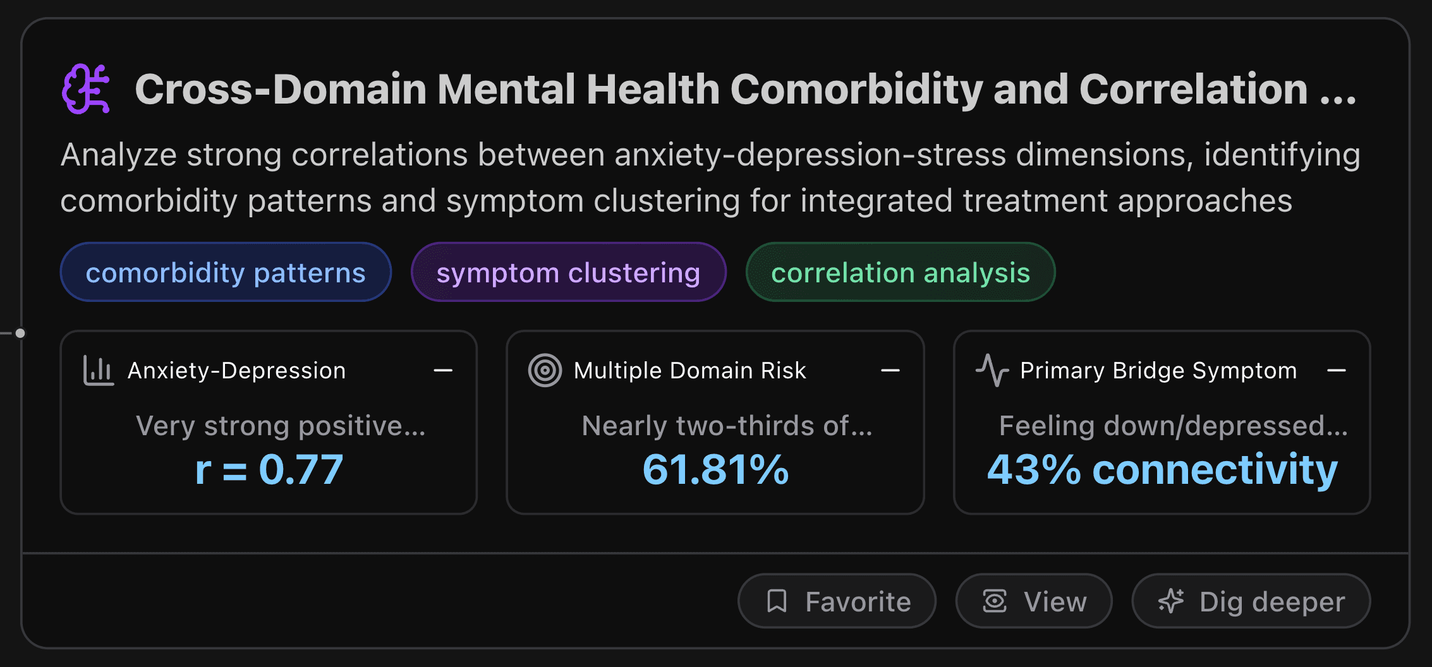This screenshot has width=1432, height=667.
Task: Open the report with the View button
Action: click(1034, 601)
